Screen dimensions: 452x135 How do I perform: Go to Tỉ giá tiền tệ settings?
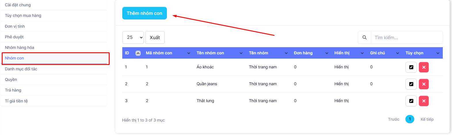tap(16, 101)
